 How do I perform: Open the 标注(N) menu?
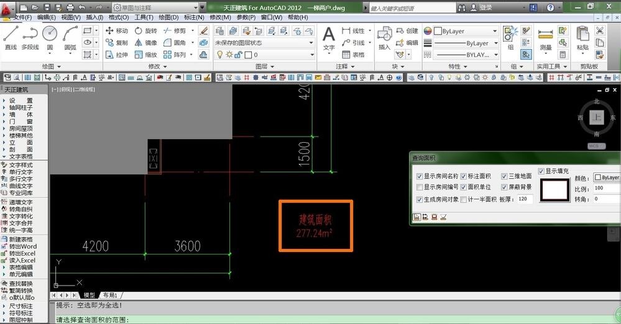point(194,17)
